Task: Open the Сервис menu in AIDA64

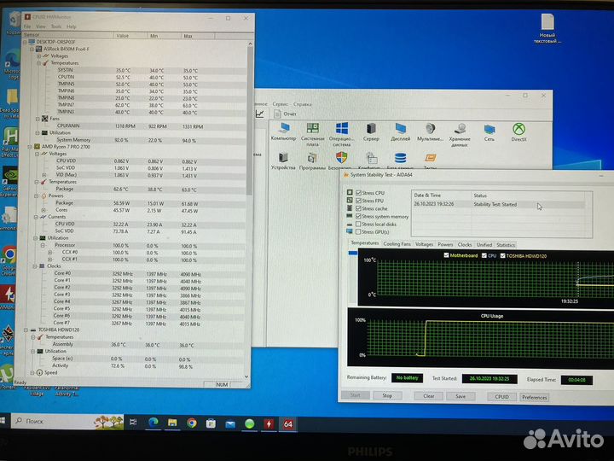Action: point(280,104)
